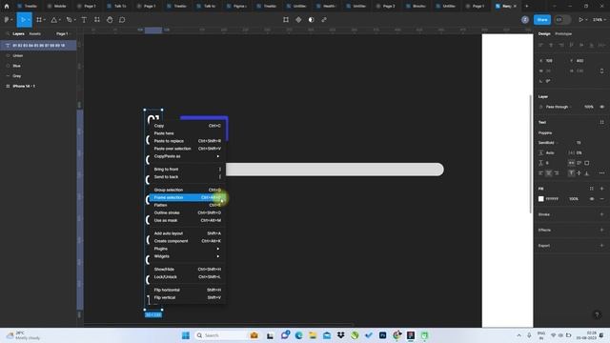Open the Poppins font family dropdown

coord(545,132)
